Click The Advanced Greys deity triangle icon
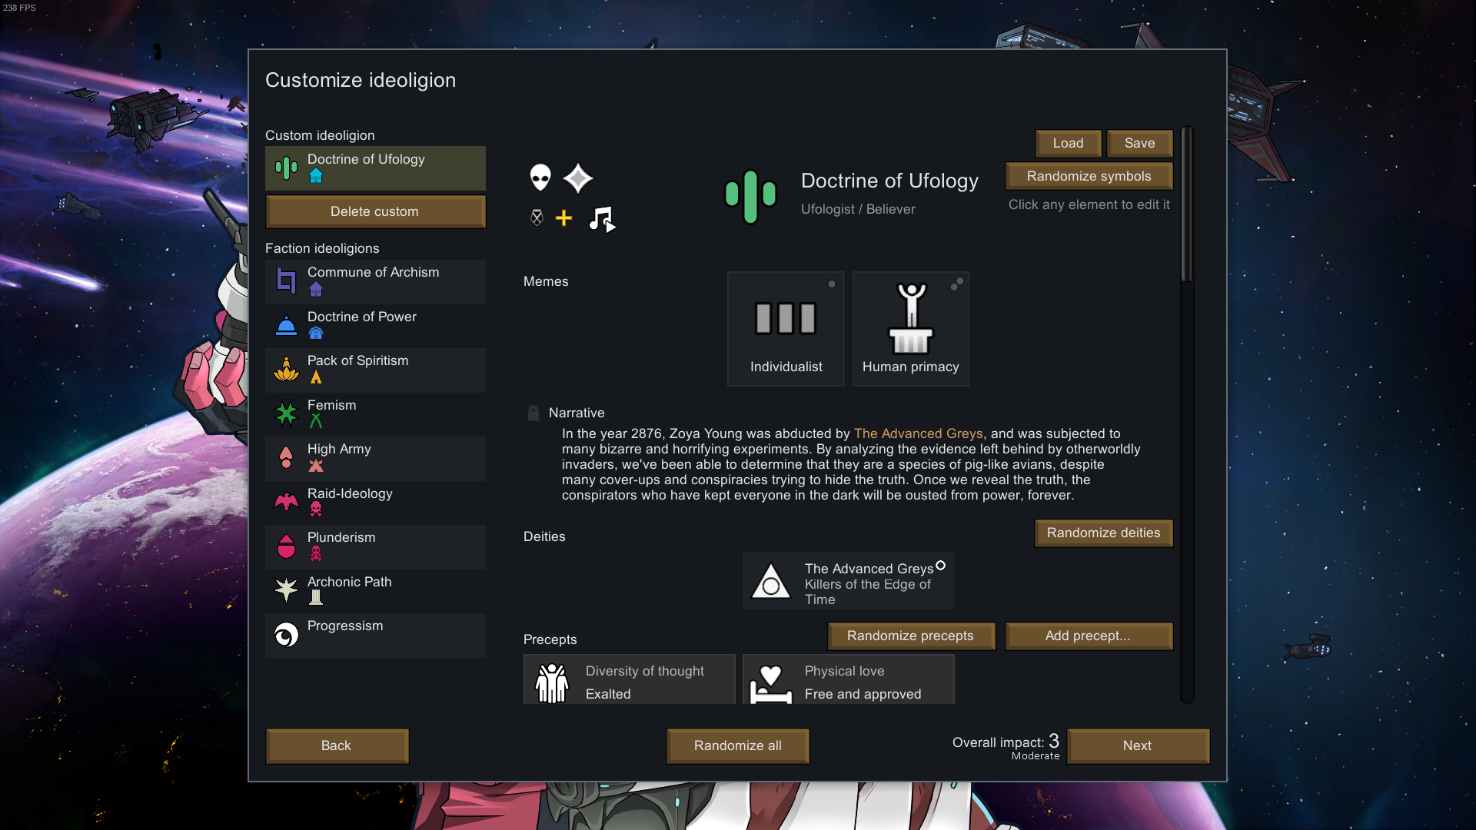 coord(770,581)
